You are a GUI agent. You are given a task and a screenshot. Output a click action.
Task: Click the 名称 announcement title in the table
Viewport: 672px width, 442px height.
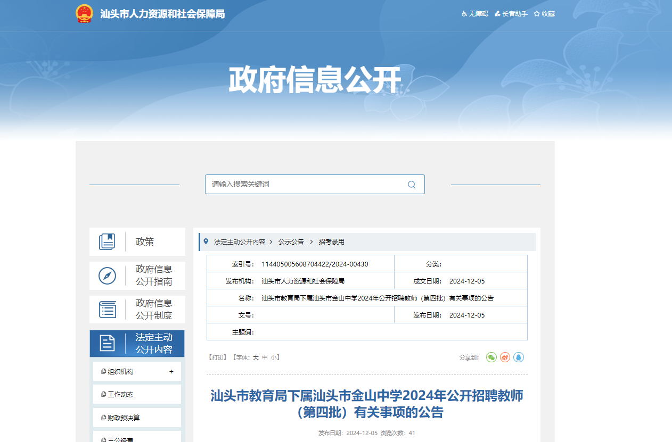378,298
